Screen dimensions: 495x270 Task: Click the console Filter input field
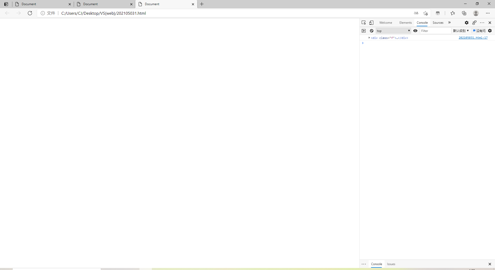click(x=435, y=31)
